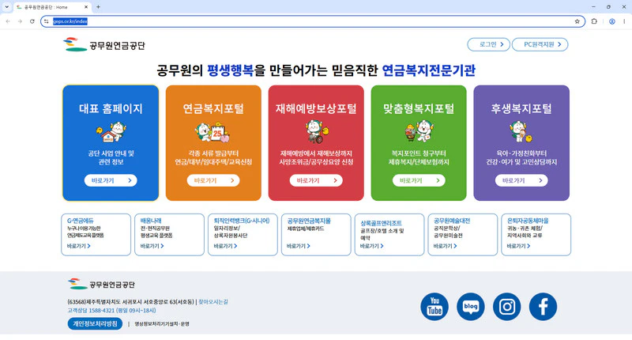Image resolution: width=632 pixels, height=340 pixels.
Task: Open the tab search dropdown arrow
Action: [6, 7]
